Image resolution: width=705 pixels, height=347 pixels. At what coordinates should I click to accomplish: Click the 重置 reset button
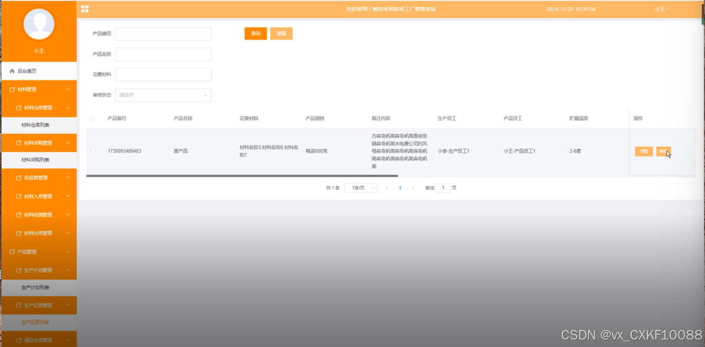coord(281,33)
